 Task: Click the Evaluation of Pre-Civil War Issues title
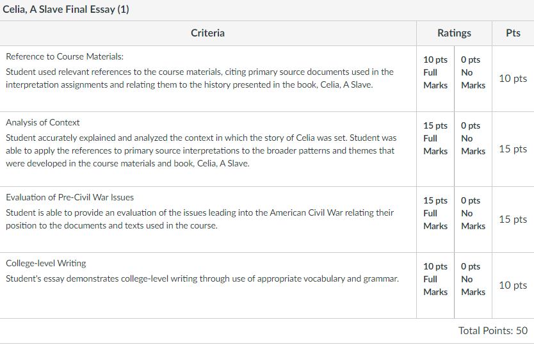tap(70, 197)
